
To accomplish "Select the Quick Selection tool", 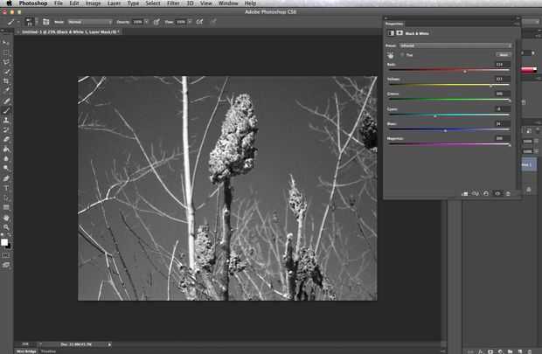I will [6, 72].
